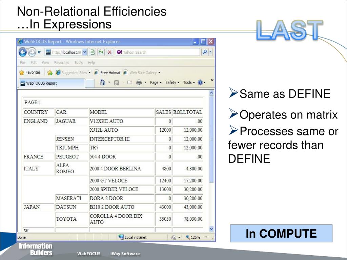347x260 pixels.
Task: Open the Page dropdown menu
Action: pyautogui.click(x=156, y=83)
